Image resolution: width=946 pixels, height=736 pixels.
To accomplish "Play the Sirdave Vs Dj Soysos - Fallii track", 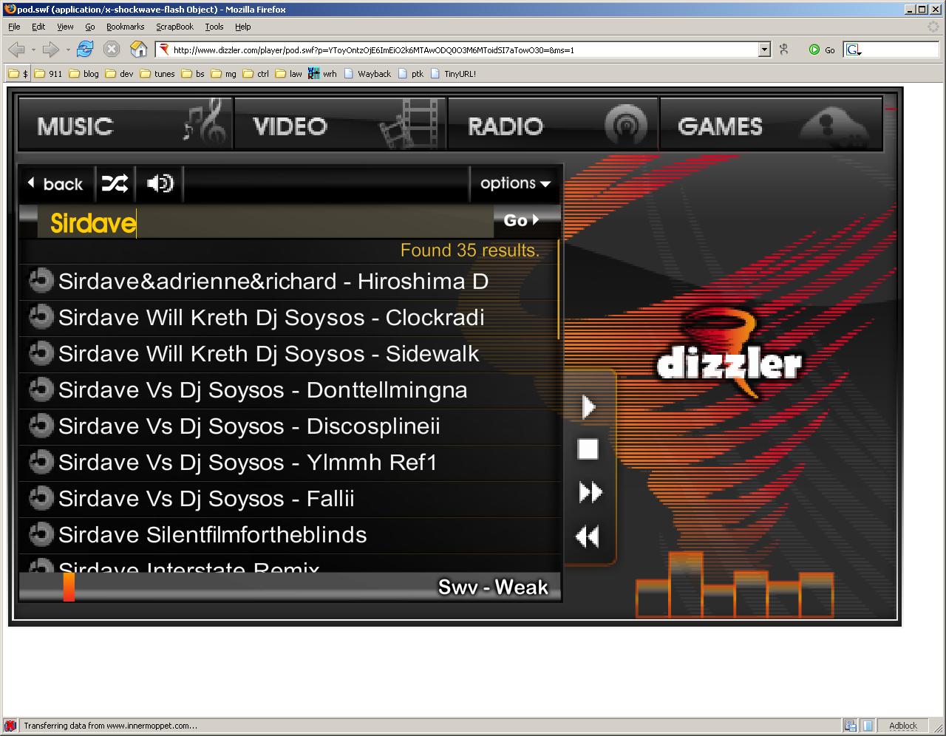I will [207, 499].
